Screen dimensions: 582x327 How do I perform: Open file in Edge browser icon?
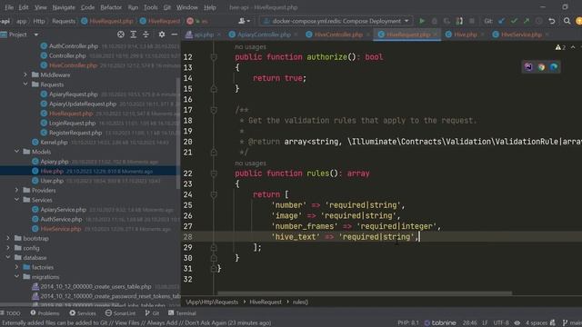554,67
